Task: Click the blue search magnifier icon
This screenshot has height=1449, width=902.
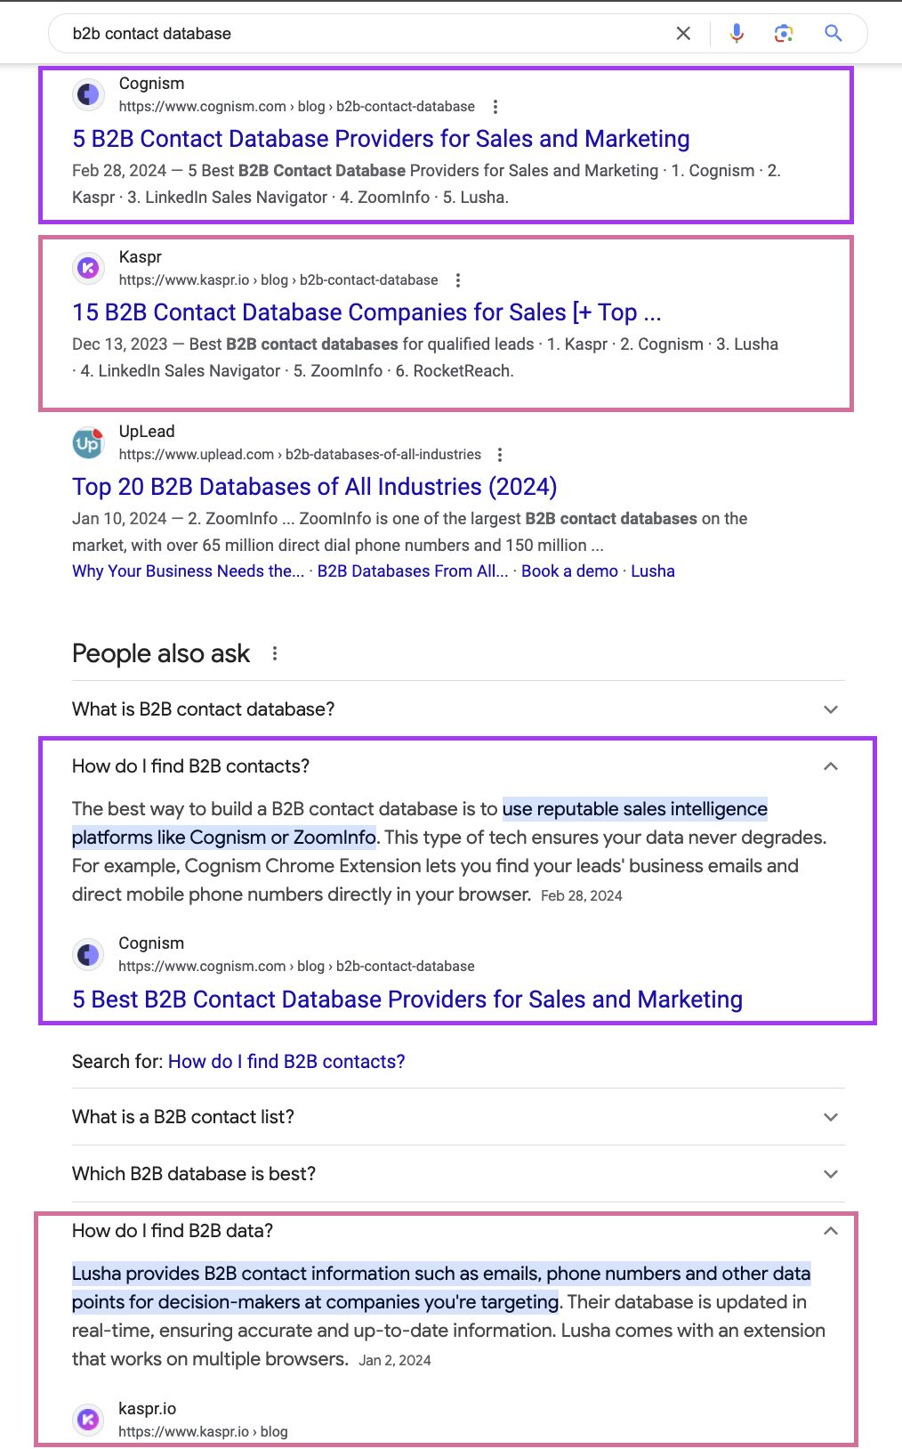Action: coord(834,34)
